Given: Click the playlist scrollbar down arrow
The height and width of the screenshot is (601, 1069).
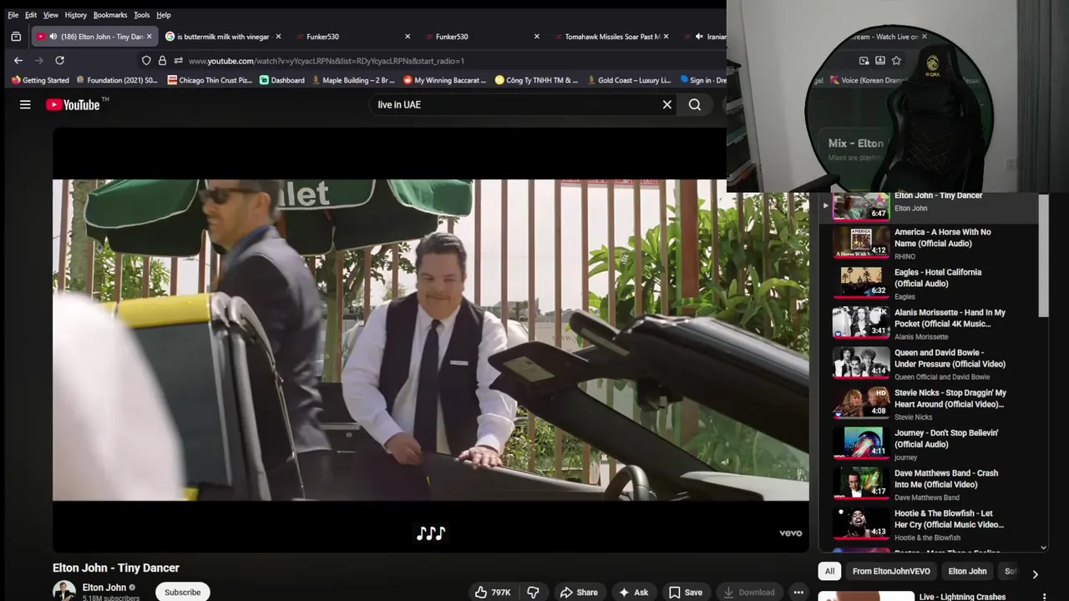Looking at the screenshot, I should (1043, 548).
